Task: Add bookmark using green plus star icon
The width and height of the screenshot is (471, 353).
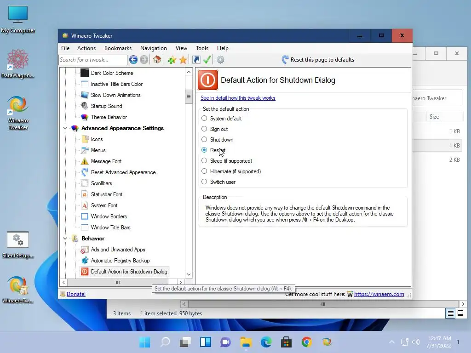Action: click(172, 60)
